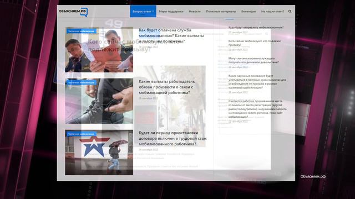Open article about выплаты работодателя при мобилизации
This screenshot has width=355, height=199.
pos(166,87)
